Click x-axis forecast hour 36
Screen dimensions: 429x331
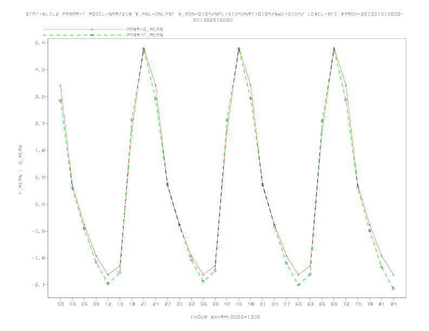pyautogui.click(x=203, y=304)
